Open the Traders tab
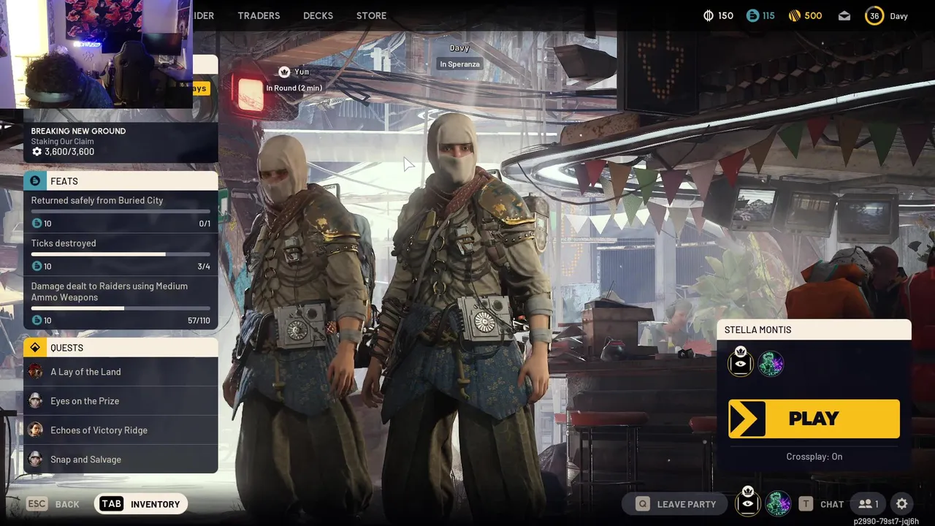935x526 pixels. [x=259, y=15]
